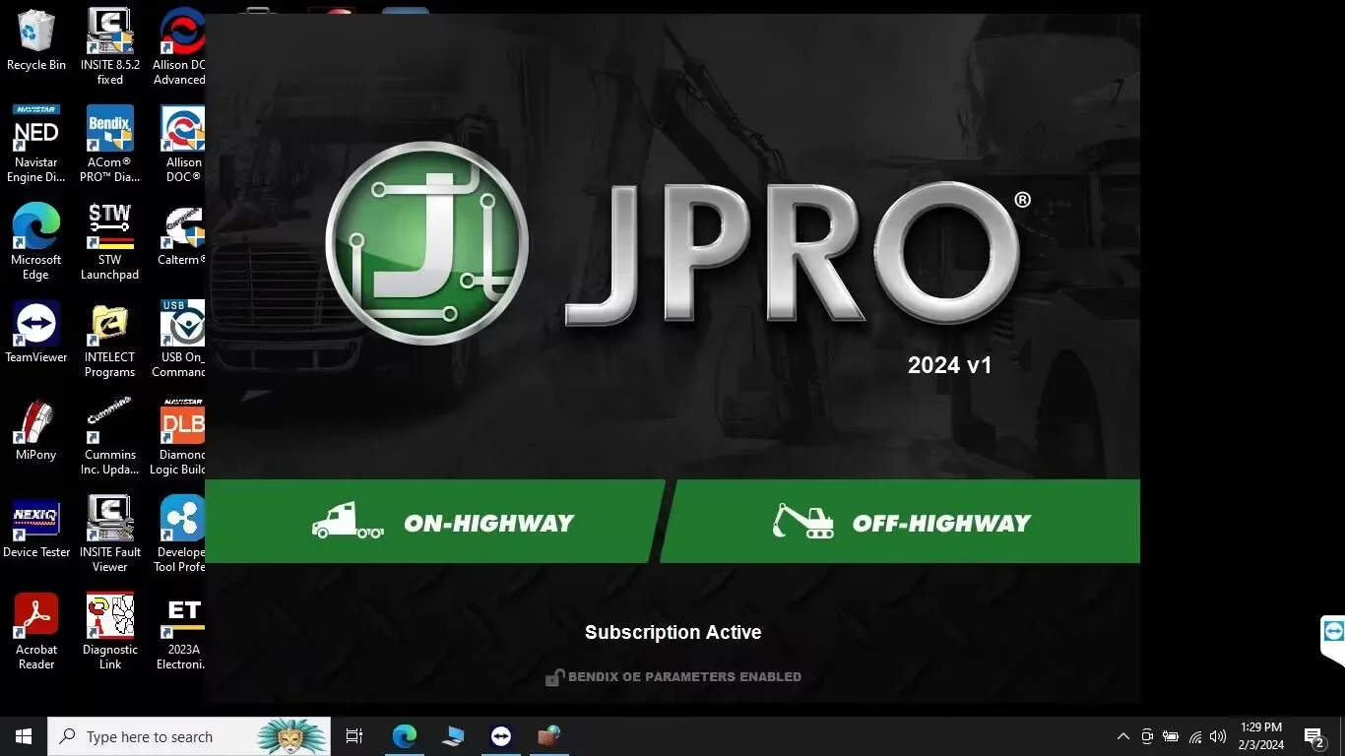Viewport: 1345px width, 756px height.
Task: Open the volume control in the tray
Action: pos(1216,735)
